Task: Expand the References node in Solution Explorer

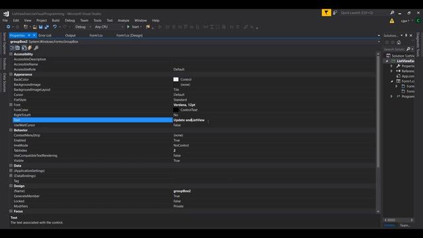Action: click(x=391, y=71)
